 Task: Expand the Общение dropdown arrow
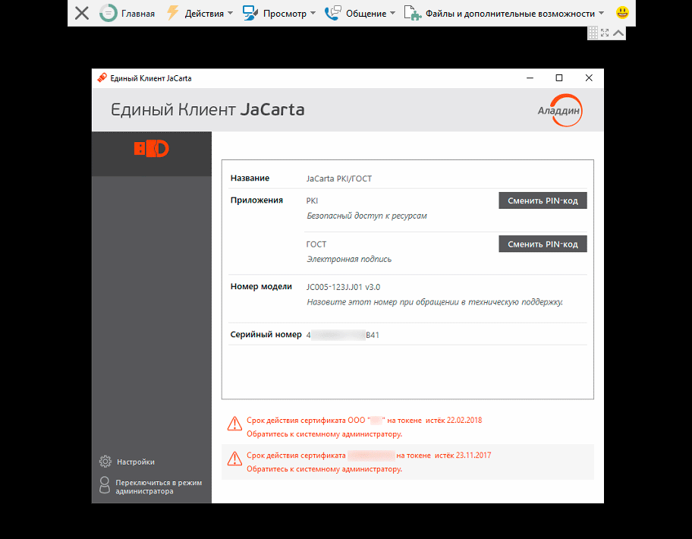393,13
